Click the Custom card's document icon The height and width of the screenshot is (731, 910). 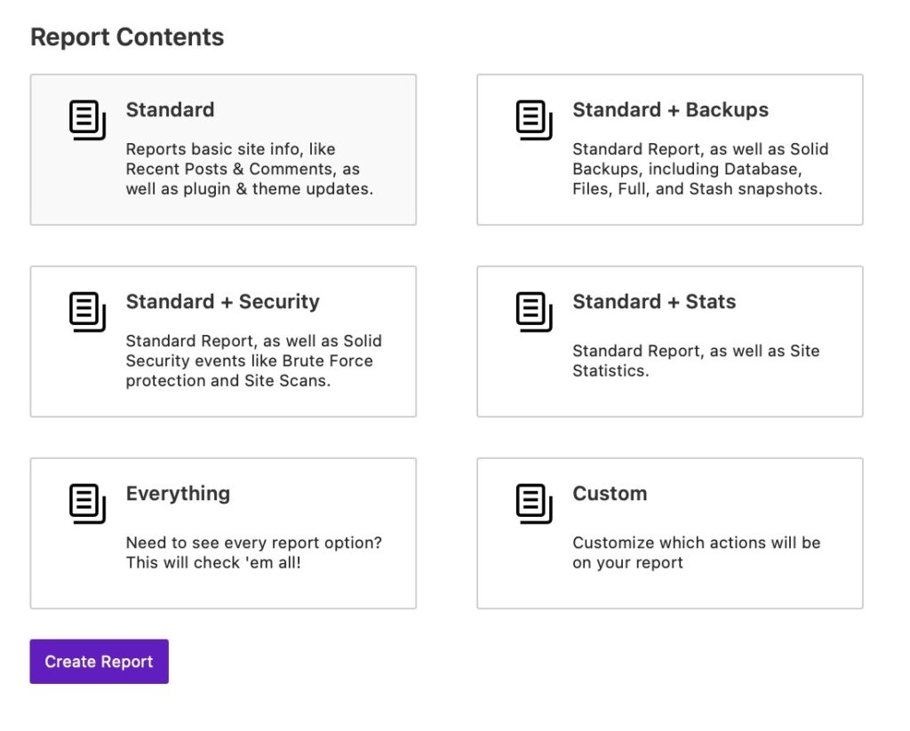click(x=534, y=504)
